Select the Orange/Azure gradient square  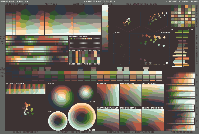[x=130, y=95]
